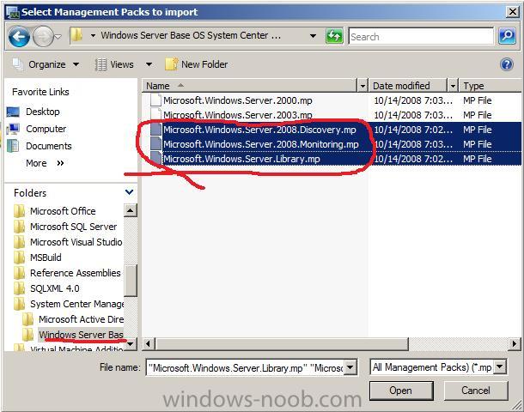Click file icon of Server.2000.mp

coord(155,100)
